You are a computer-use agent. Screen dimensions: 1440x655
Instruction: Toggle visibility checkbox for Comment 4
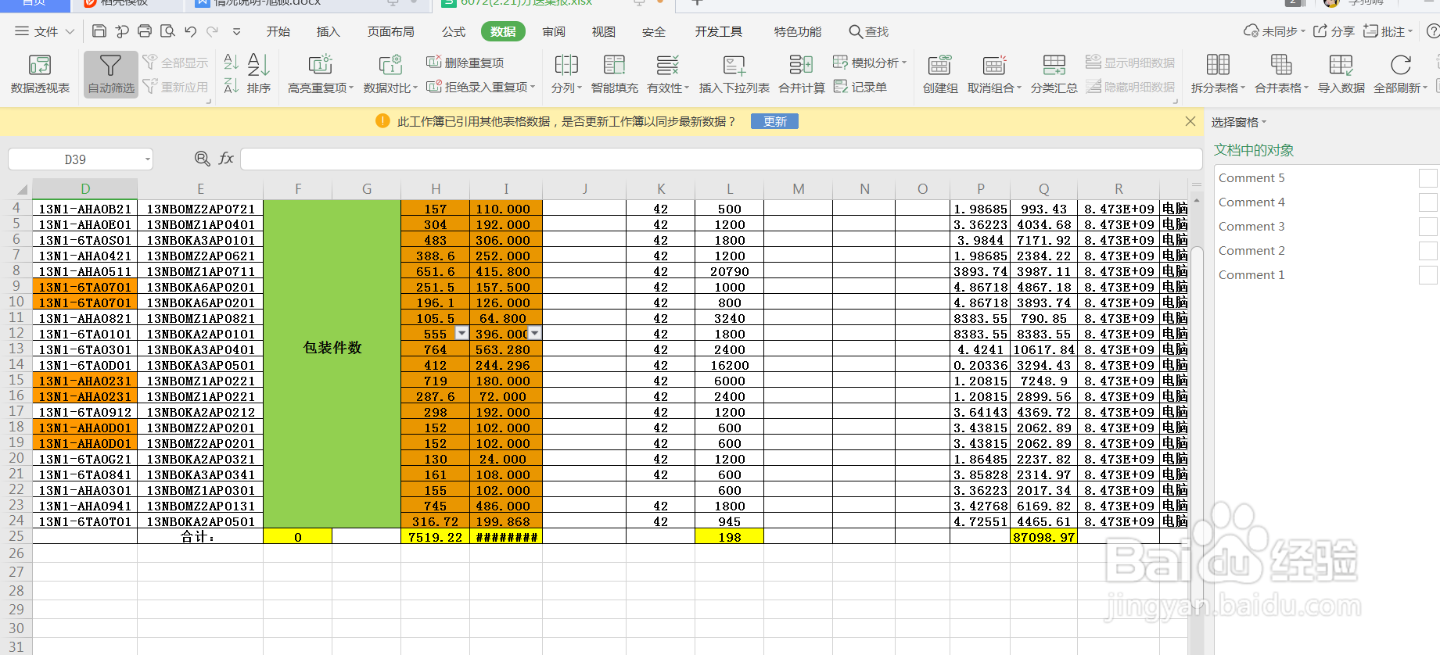[x=1427, y=202]
